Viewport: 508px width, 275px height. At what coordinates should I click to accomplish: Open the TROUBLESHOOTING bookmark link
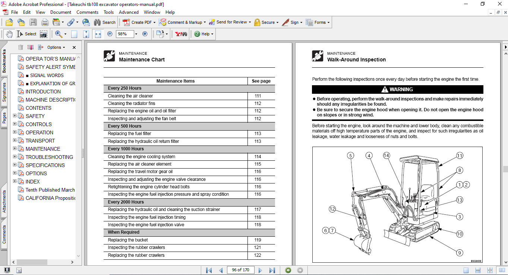pos(49,157)
